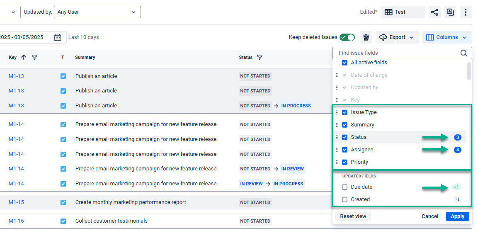The height and width of the screenshot is (233, 478).
Task: Toggle the Keep deleted issues switch
Action: tap(347, 37)
